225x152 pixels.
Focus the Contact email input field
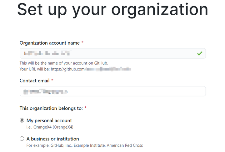pos(112,91)
